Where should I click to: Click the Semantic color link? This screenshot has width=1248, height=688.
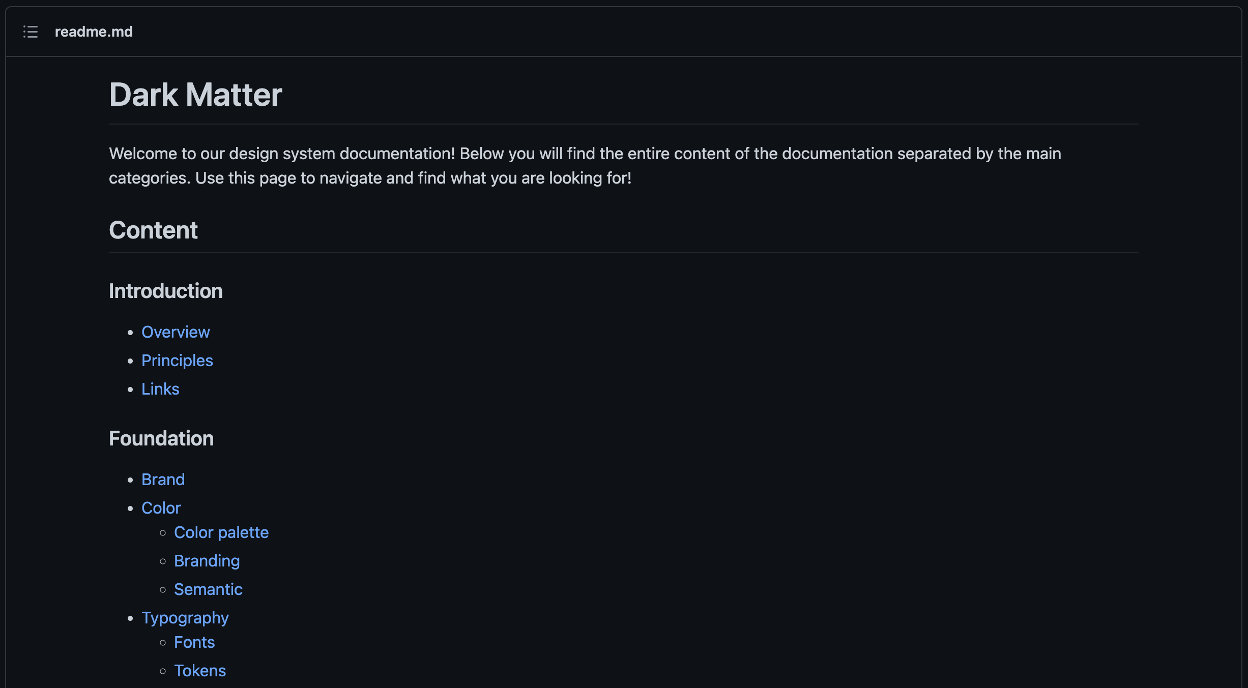tap(208, 589)
